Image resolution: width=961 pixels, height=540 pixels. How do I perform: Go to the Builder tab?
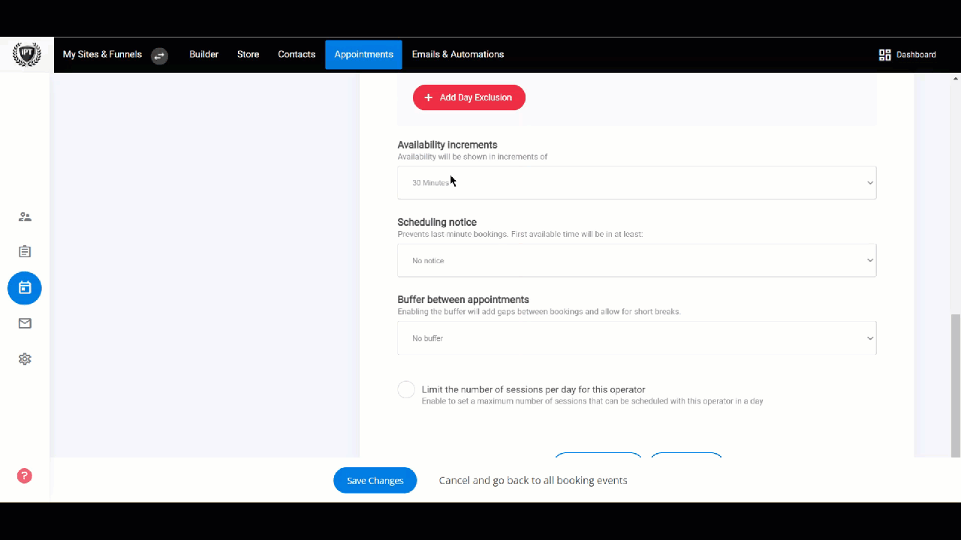click(x=203, y=55)
